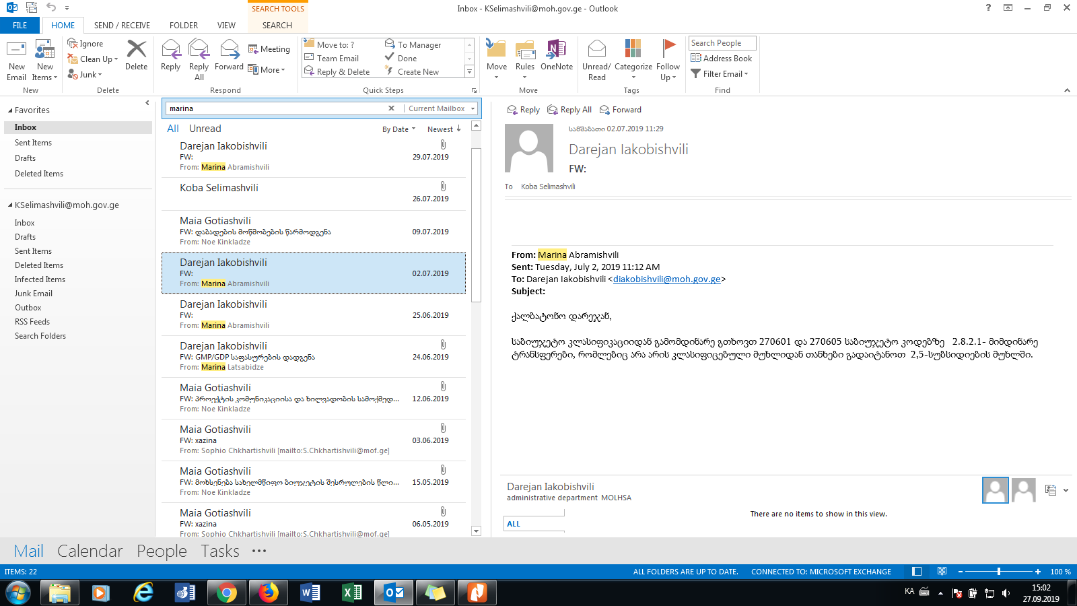Open the Address Book

722,59
